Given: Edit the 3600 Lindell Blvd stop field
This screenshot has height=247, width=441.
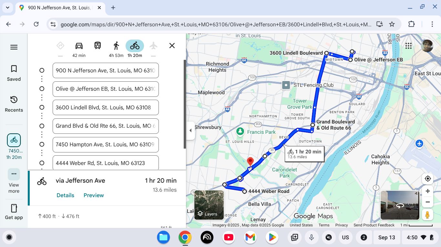Looking at the screenshot, I should [106, 107].
